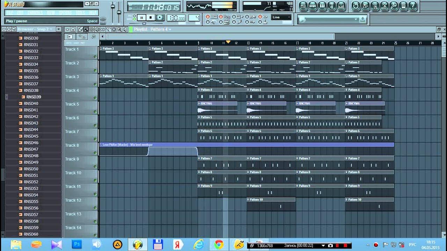The height and width of the screenshot is (251, 447).
Task: Select the playback speaker tool in playlist
Action: coord(125,29)
